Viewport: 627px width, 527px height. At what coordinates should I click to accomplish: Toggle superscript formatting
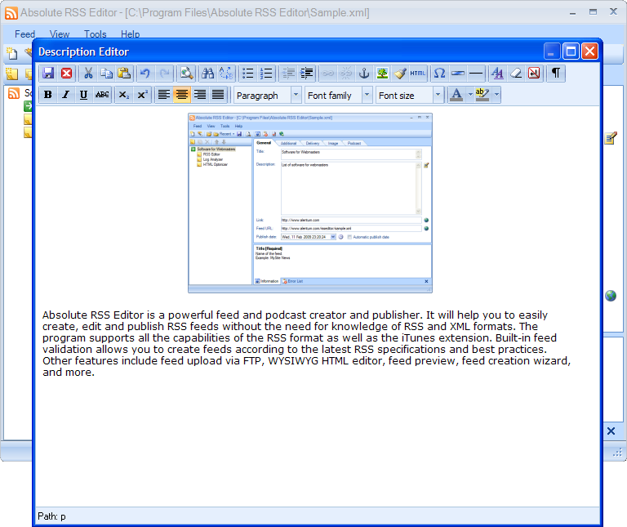142,95
